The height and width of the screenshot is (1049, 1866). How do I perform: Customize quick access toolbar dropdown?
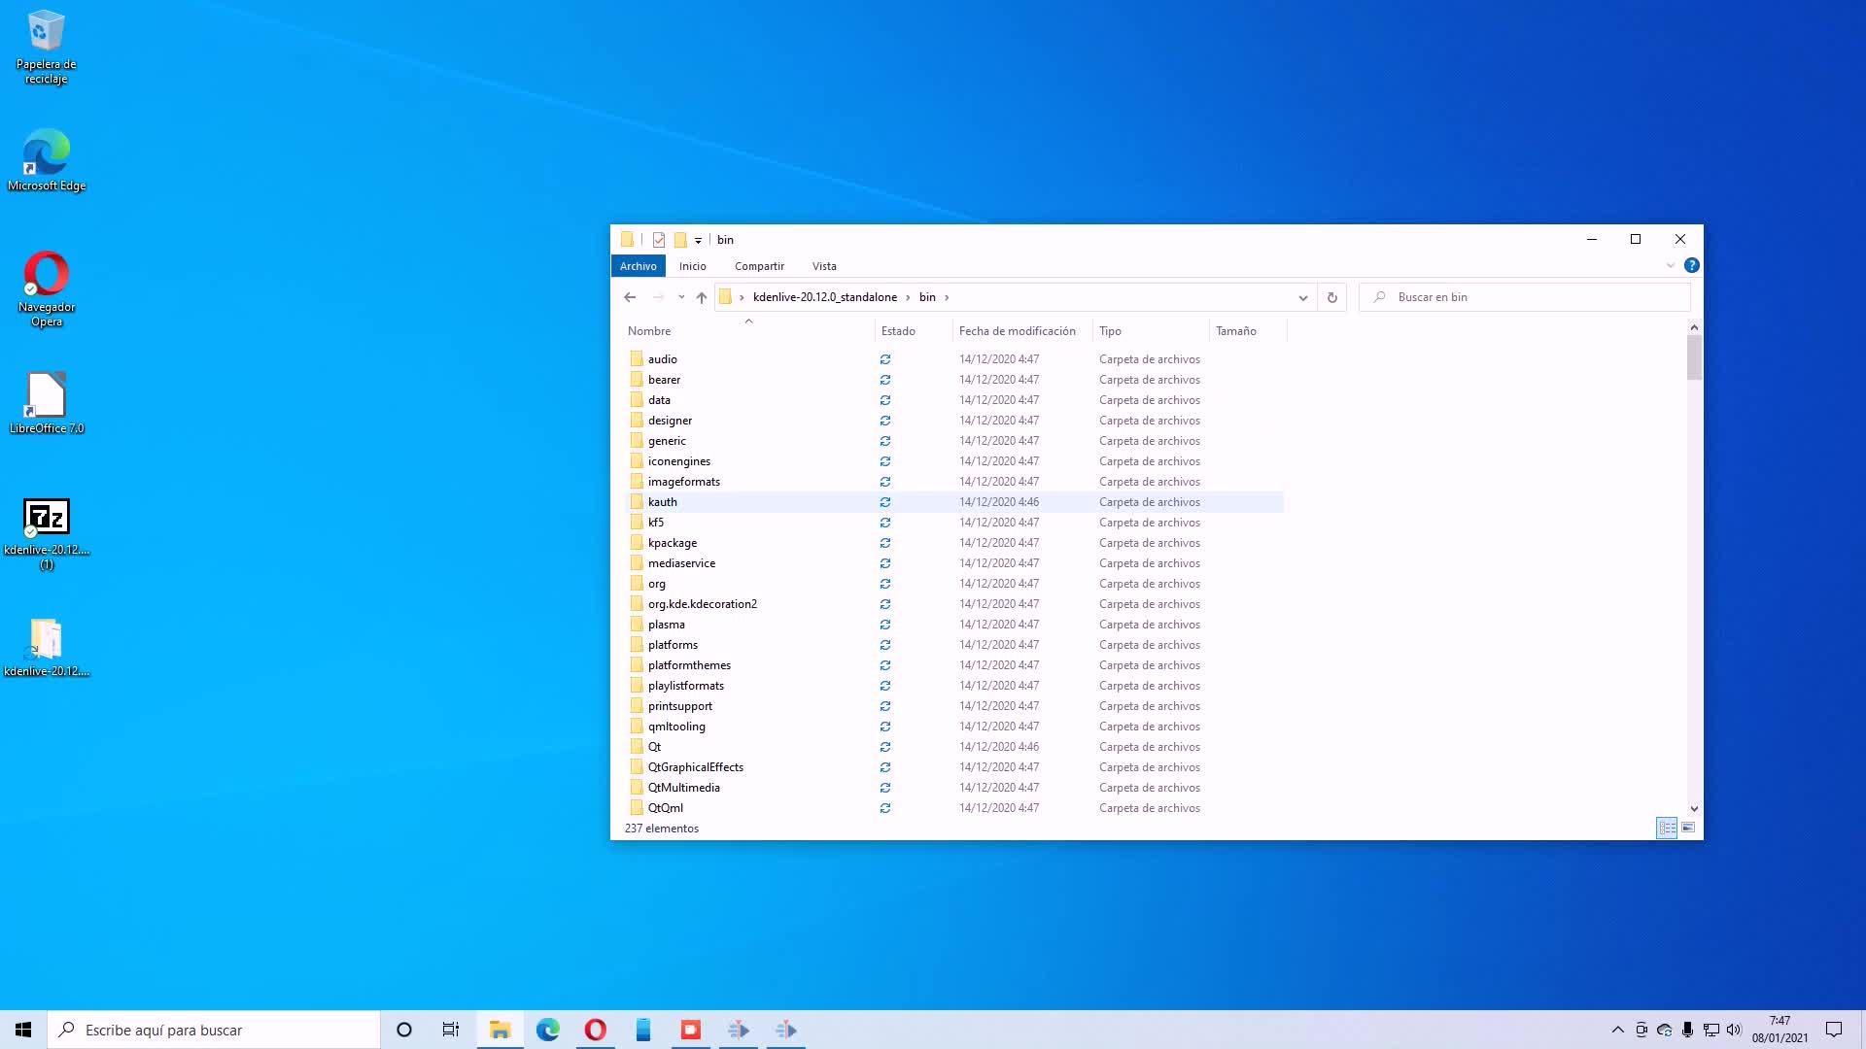coord(698,240)
